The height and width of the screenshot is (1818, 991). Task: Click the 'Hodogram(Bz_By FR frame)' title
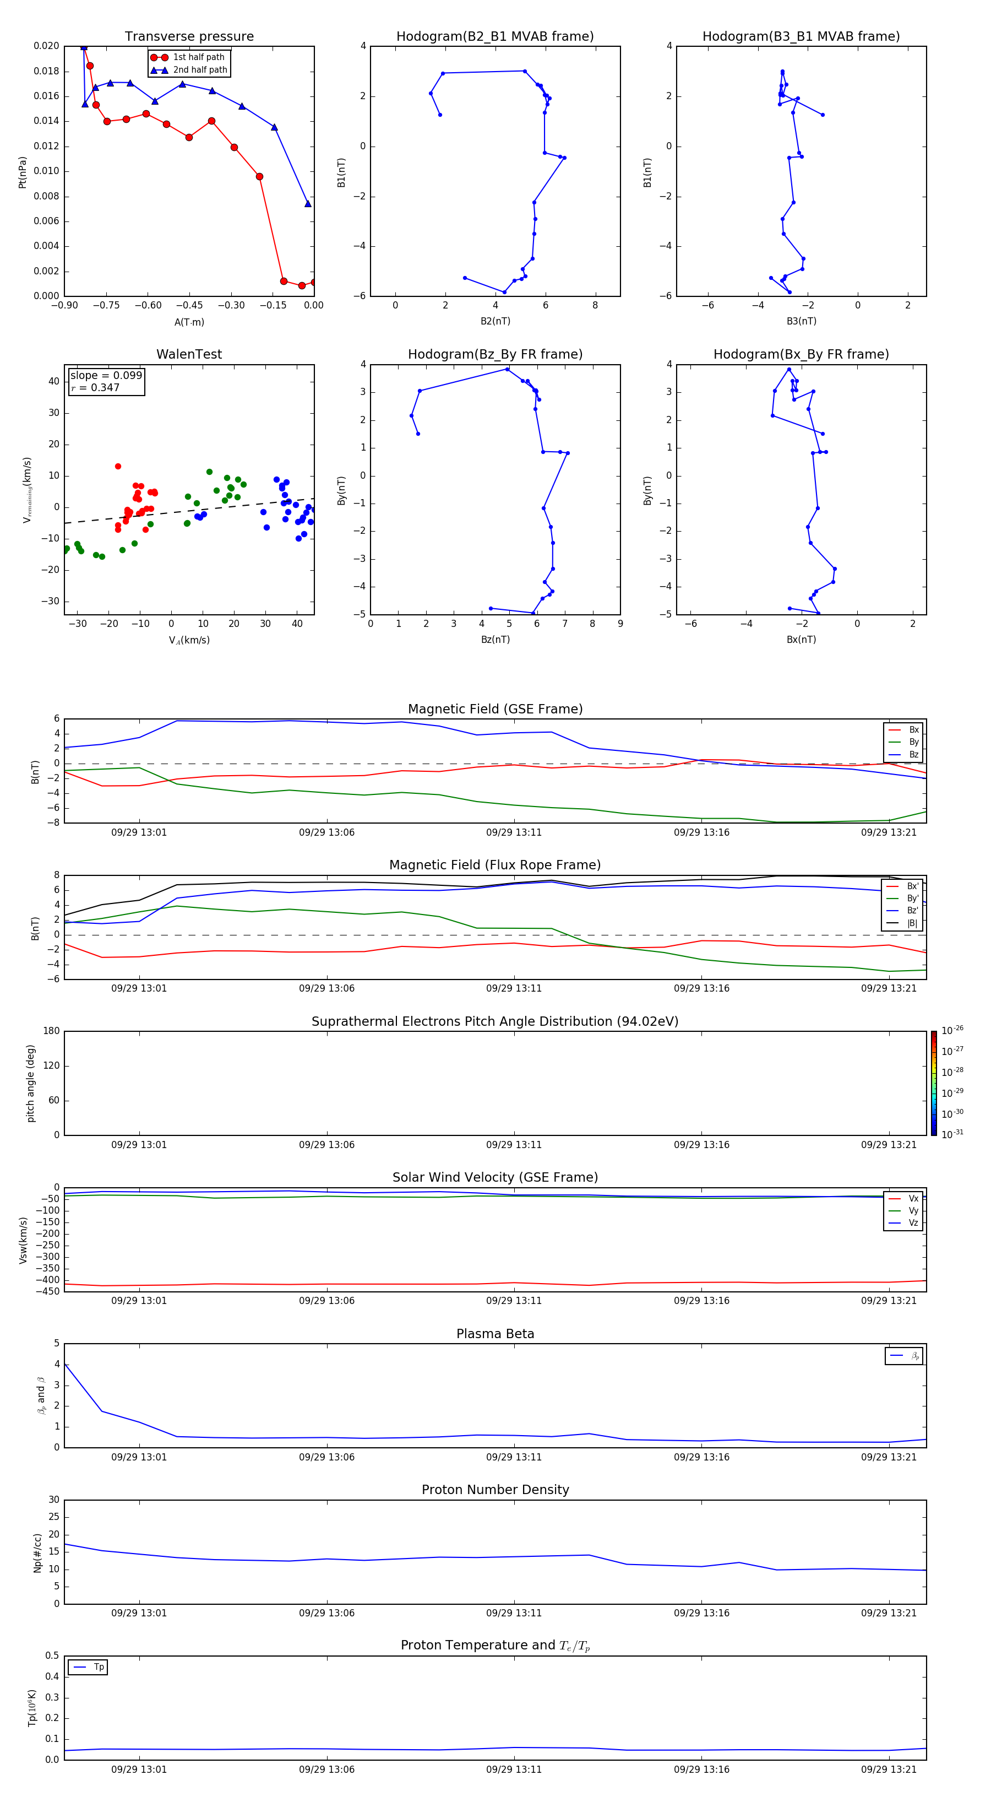[495, 354]
